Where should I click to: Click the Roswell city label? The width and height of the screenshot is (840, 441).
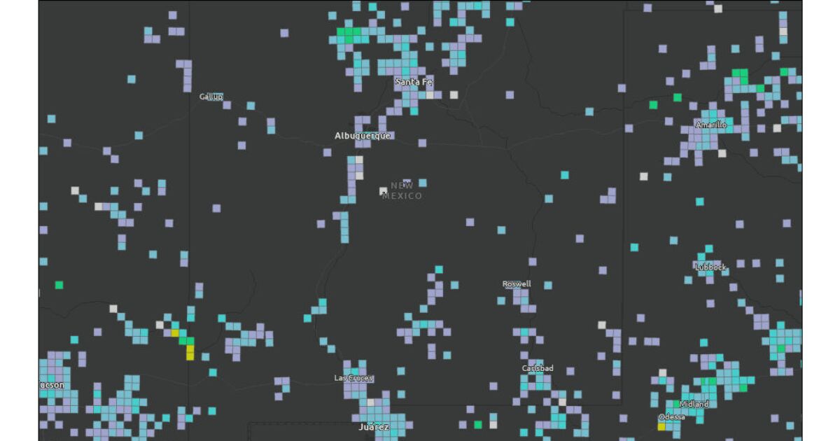pos(517,284)
